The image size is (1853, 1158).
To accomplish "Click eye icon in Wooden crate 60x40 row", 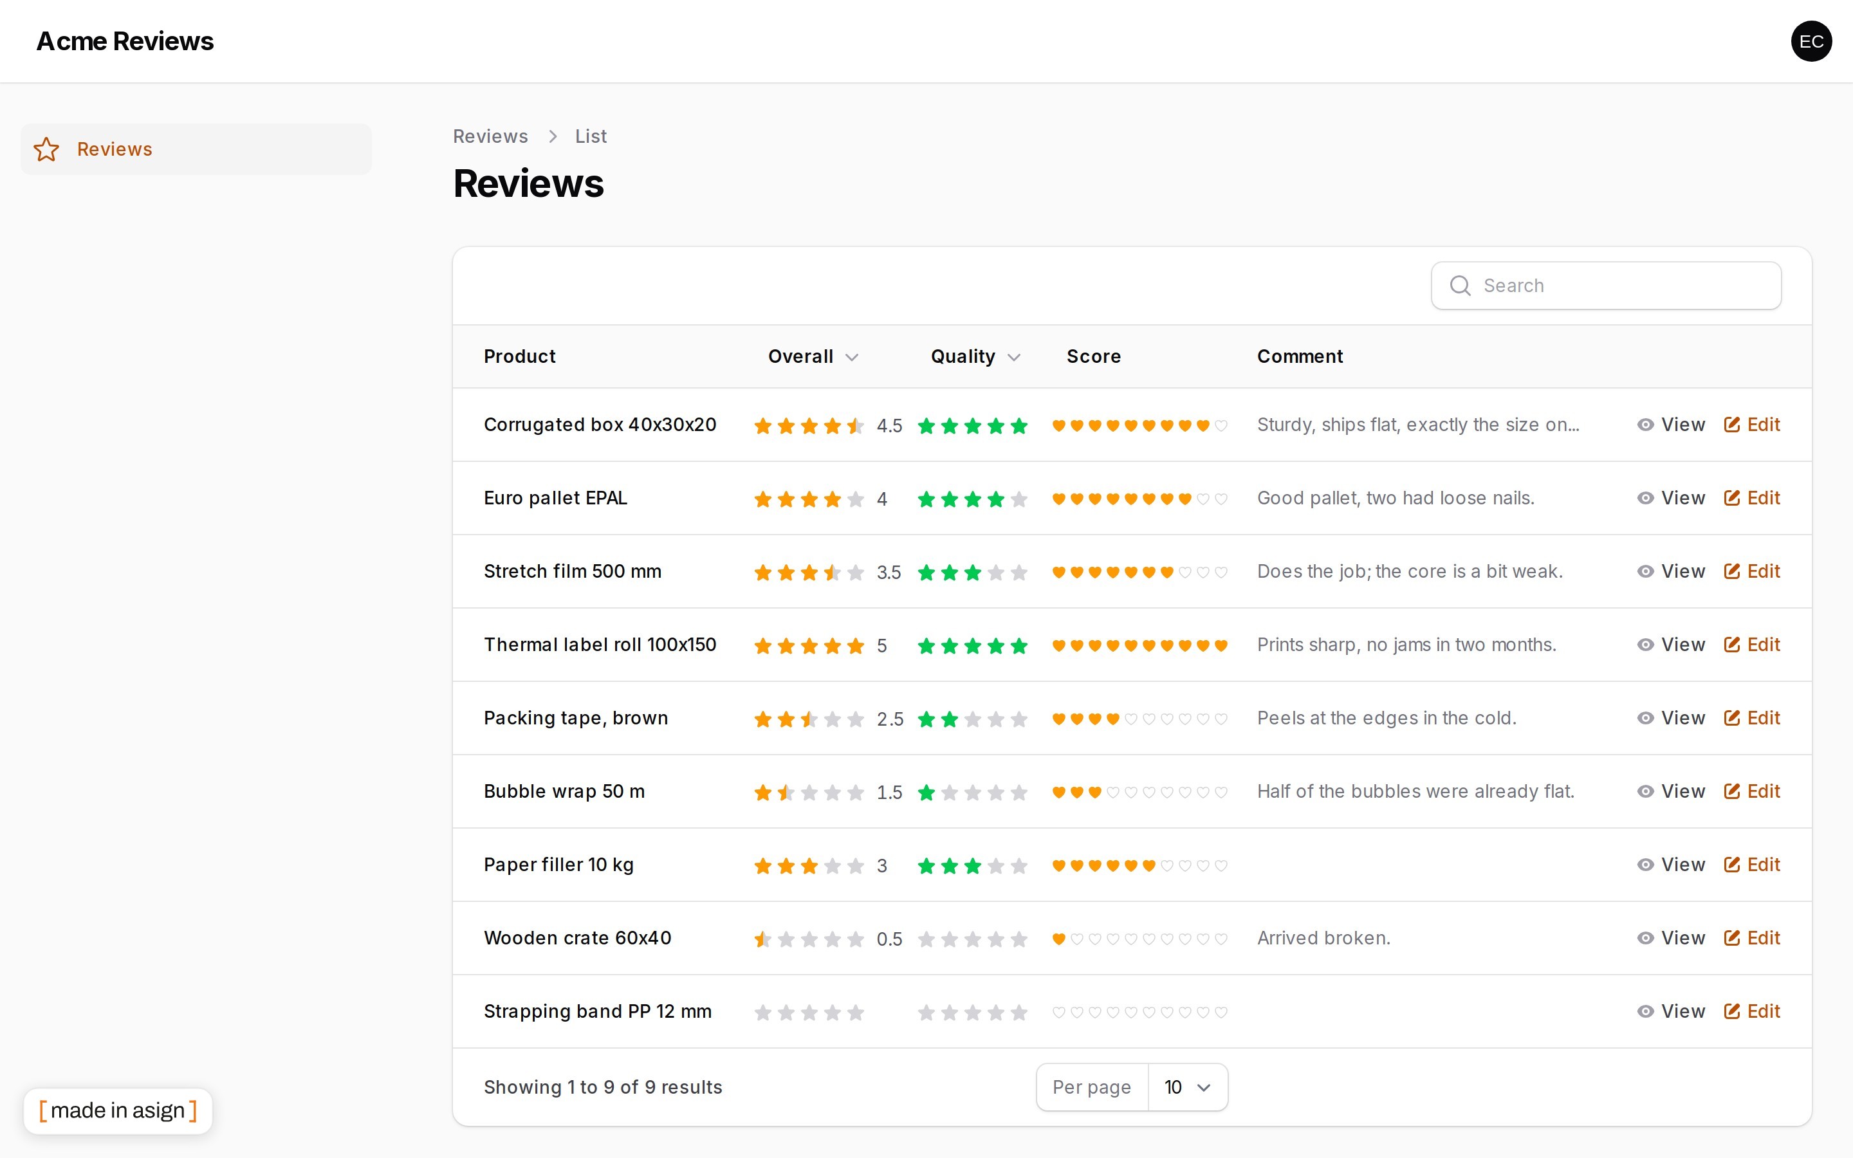I will pyautogui.click(x=1645, y=938).
